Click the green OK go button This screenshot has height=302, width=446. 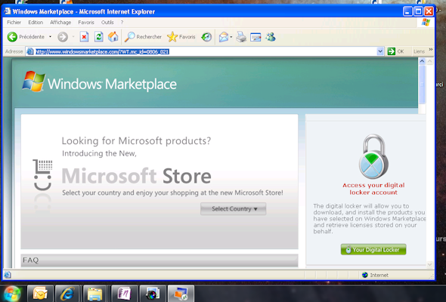395,51
